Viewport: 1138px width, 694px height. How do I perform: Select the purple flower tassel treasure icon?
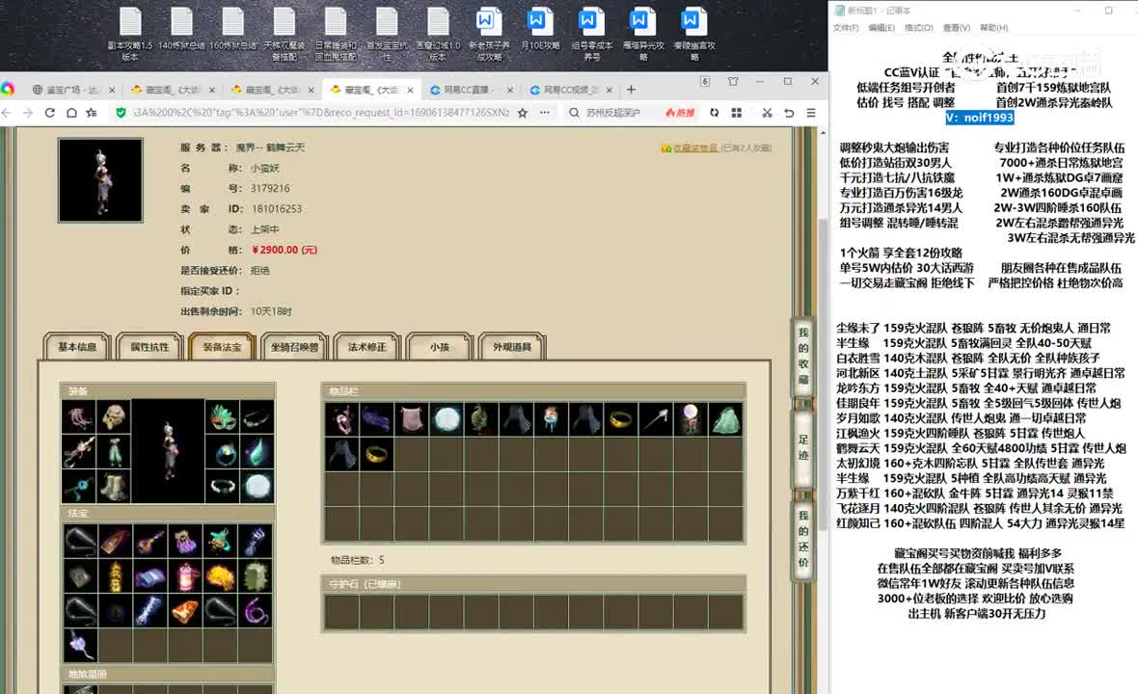(x=80, y=646)
